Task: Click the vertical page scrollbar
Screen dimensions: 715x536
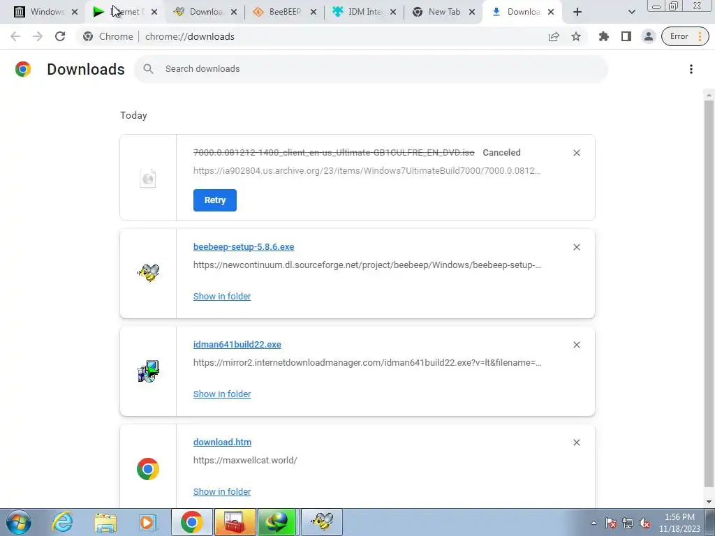Action: coord(709,294)
